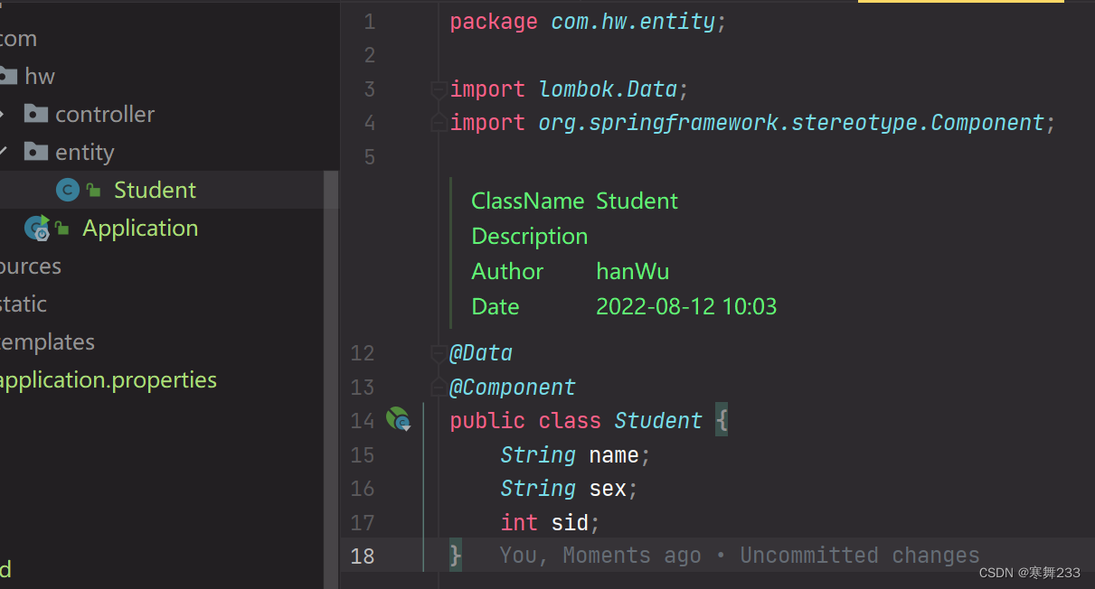The width and height of the screenshot is (1095, 589).
Task: Click the entity folder icon
Action: pyautogui.click(x=36, y=152)
